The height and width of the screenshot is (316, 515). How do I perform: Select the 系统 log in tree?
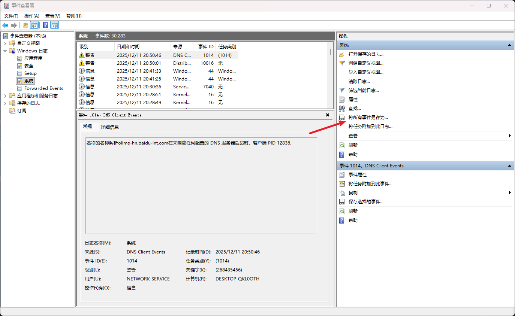click(x=25, y=80)
